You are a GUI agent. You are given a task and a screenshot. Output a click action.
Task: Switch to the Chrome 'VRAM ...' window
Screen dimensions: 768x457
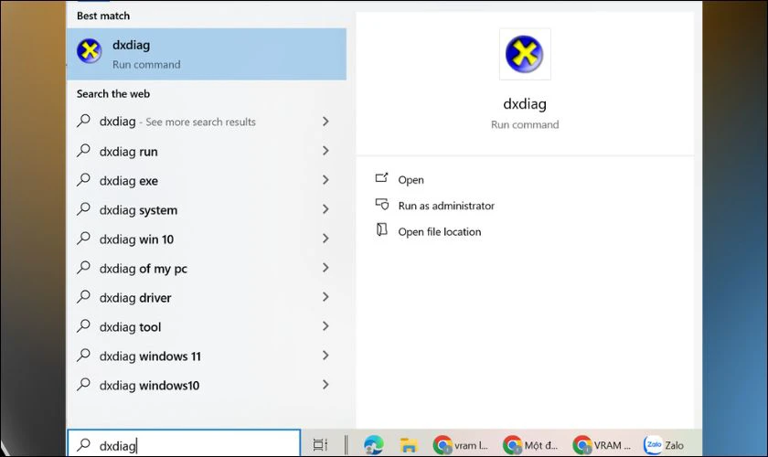coord(602,445)
